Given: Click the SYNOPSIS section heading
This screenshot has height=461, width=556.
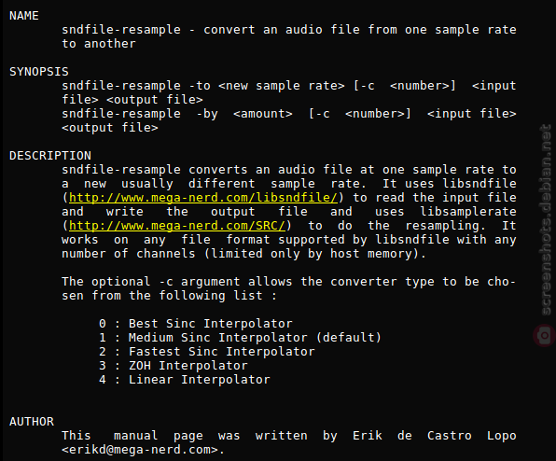Looking at the screenshot, I should coord(39,72).
